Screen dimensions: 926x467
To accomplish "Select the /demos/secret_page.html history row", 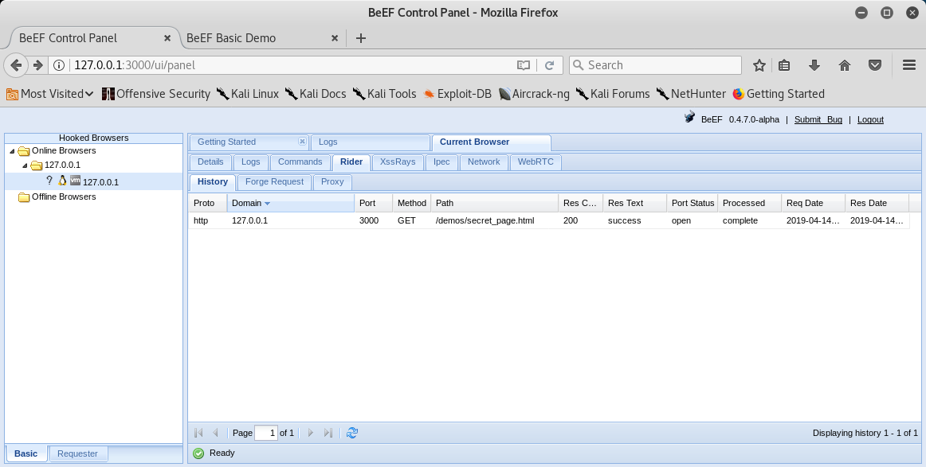I will tap(548, 220).
